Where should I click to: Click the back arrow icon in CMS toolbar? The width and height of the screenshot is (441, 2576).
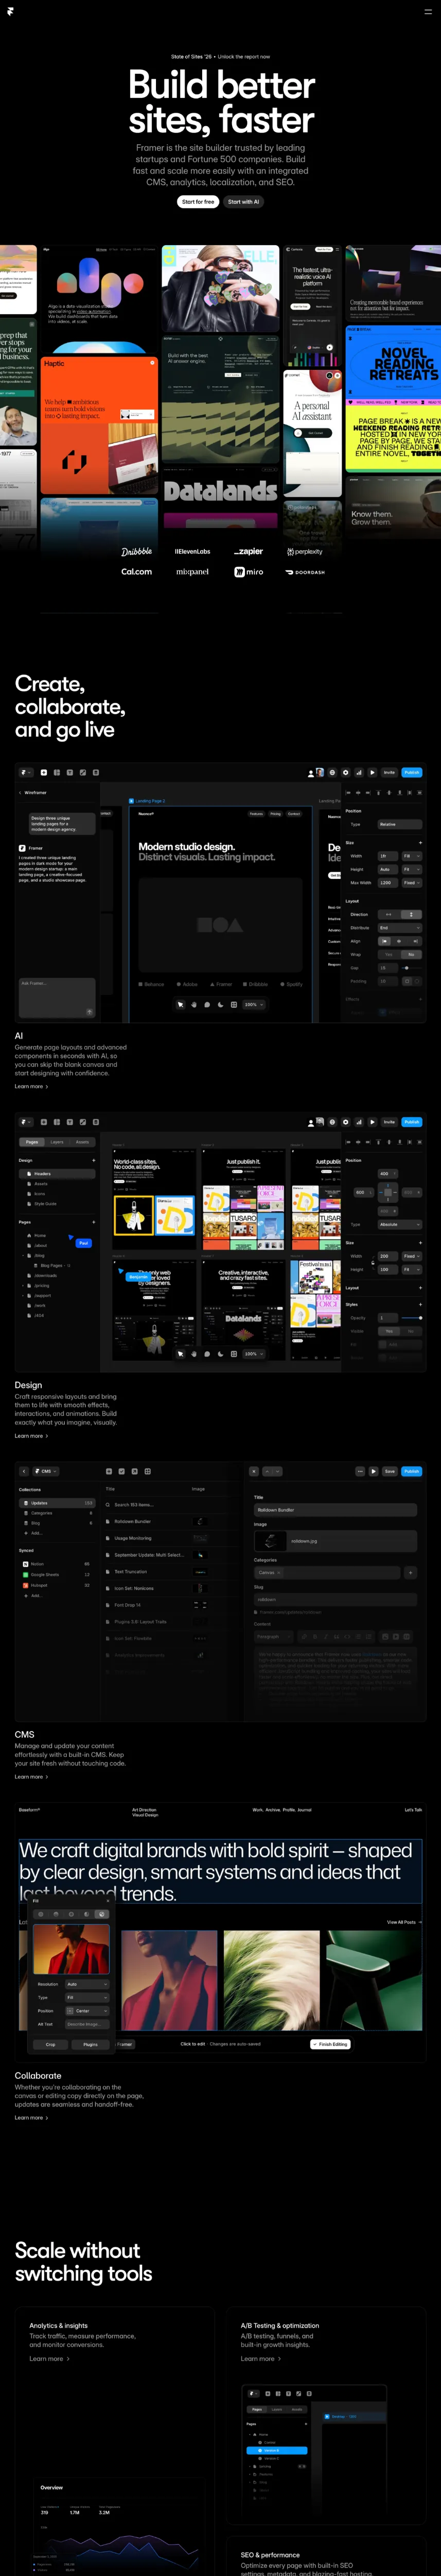[x=24, y=1471]
